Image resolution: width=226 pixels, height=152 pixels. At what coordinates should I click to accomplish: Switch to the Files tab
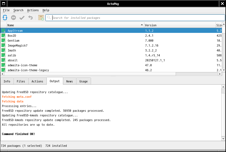pos(21,81)
